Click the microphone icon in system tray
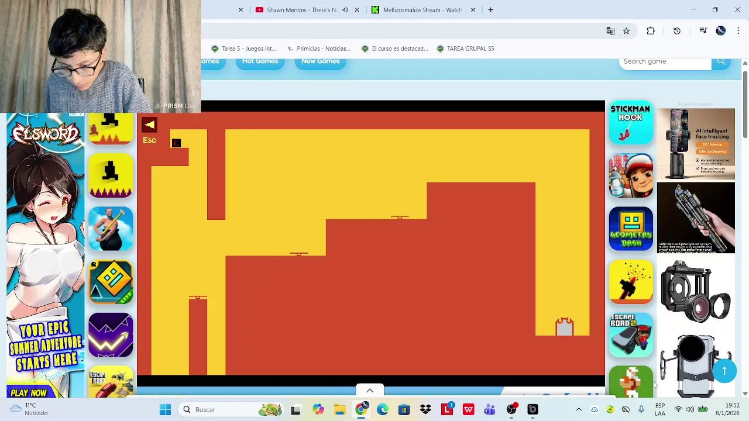The image size is (749, 421). (x=641, y=409)
